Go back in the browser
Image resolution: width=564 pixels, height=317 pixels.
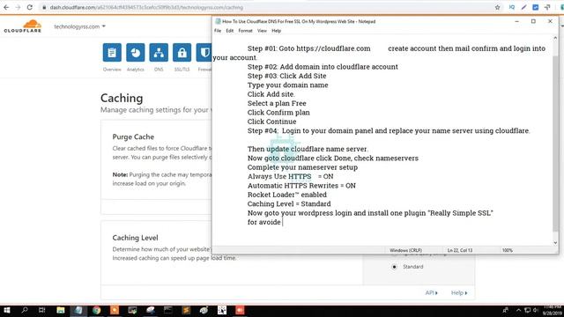pyautogui.click(x=6, y=7)
